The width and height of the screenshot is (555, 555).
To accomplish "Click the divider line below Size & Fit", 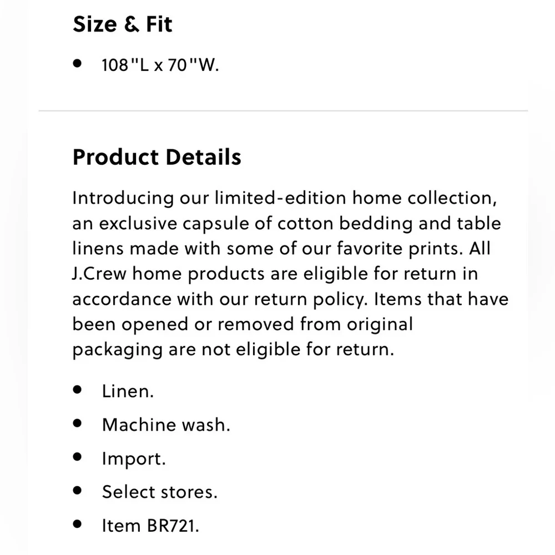I will click(283, 111).
